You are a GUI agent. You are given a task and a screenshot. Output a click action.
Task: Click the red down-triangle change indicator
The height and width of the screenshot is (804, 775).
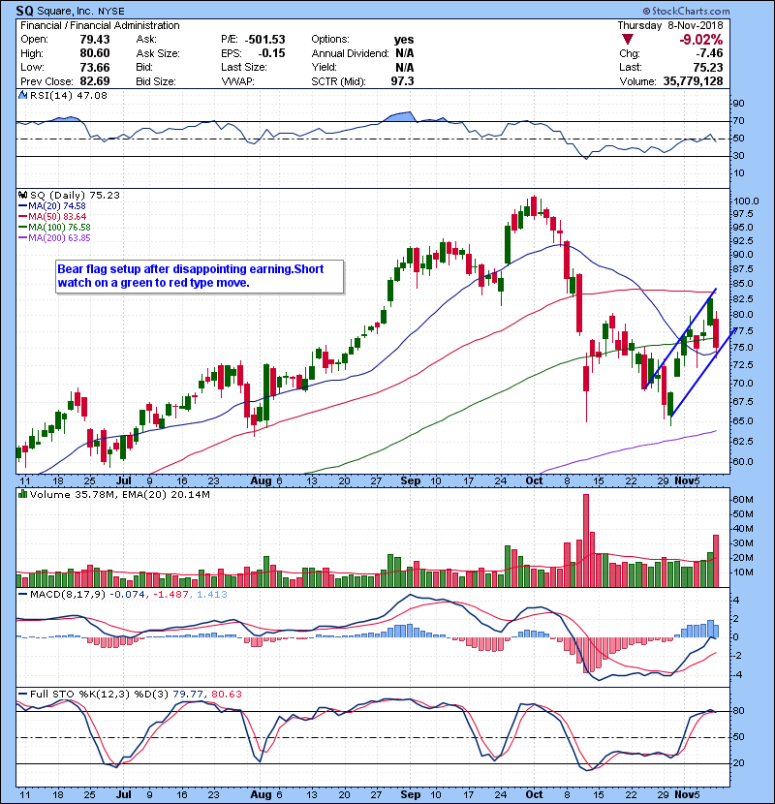[x=628, y=40]
